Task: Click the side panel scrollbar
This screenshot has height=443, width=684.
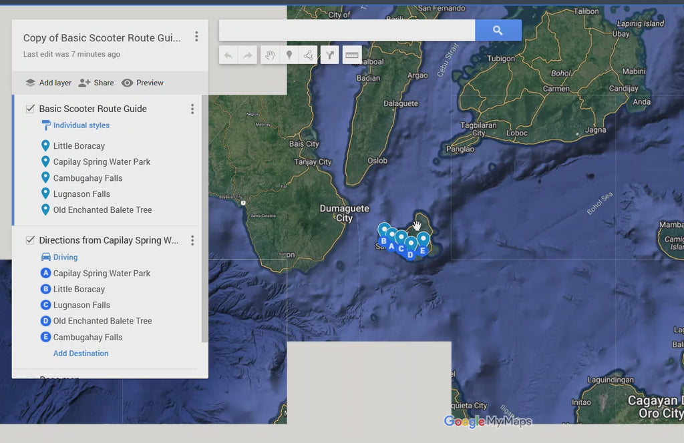Action: pos(204,217)
